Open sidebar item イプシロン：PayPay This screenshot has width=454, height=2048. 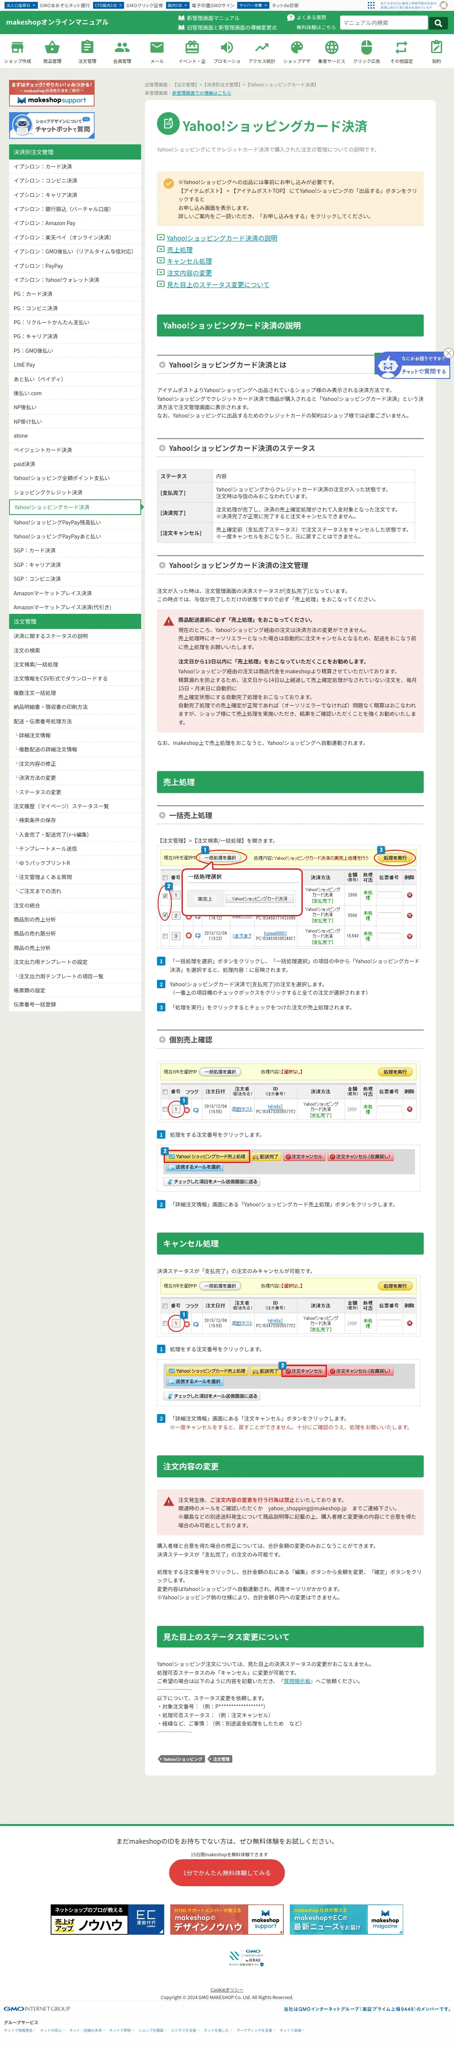click(75, 266)
